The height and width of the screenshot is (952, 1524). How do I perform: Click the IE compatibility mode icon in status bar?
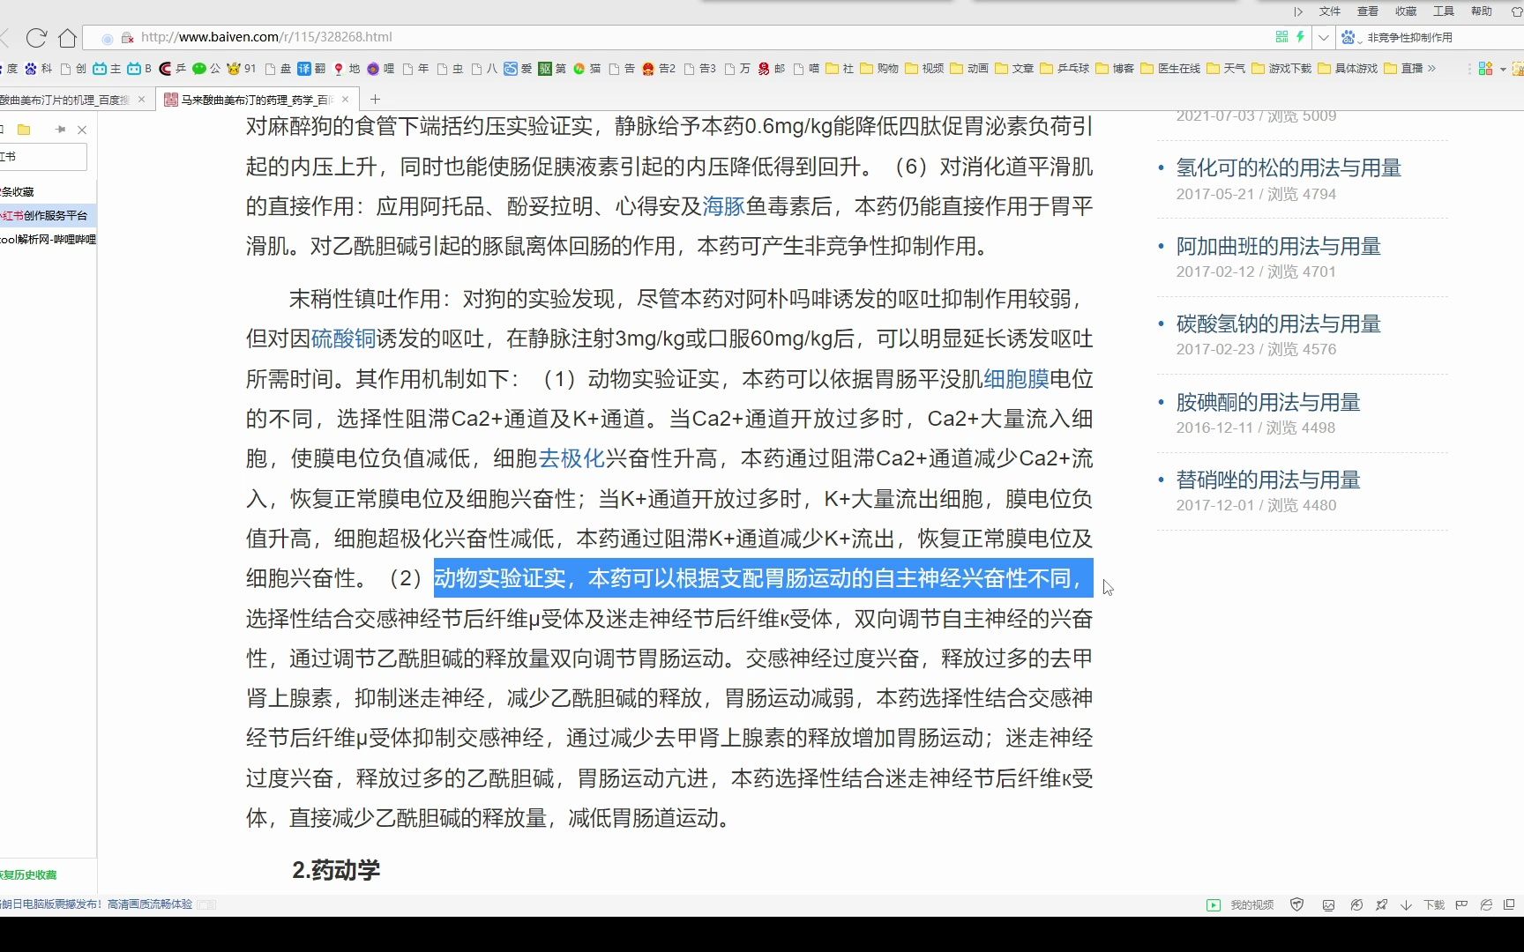coord(1486,904)
